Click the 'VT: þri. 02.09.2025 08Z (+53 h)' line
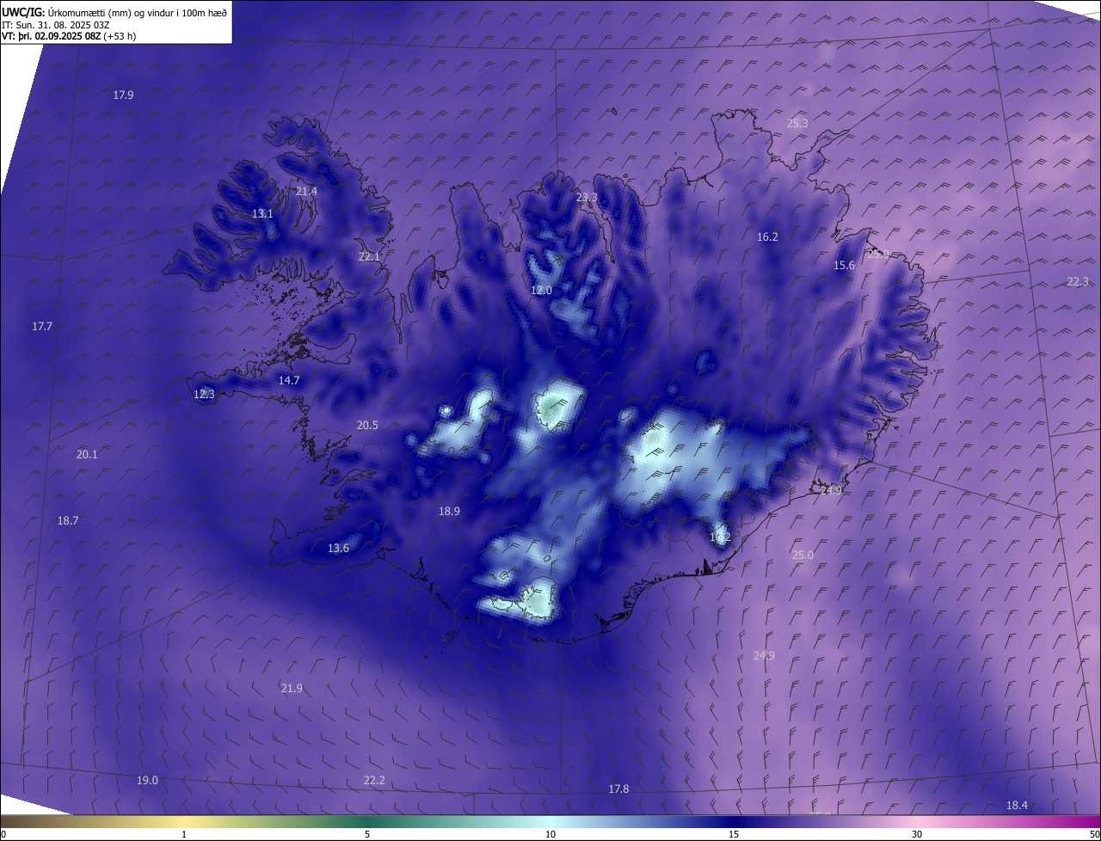 coord(69,36)
